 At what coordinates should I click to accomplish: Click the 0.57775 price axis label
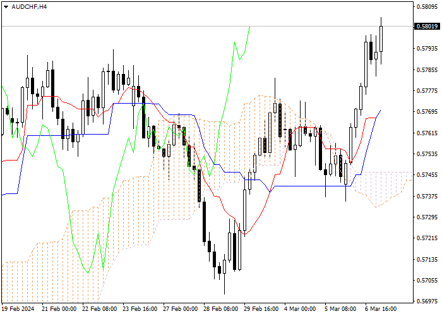[x=427, y=91]
